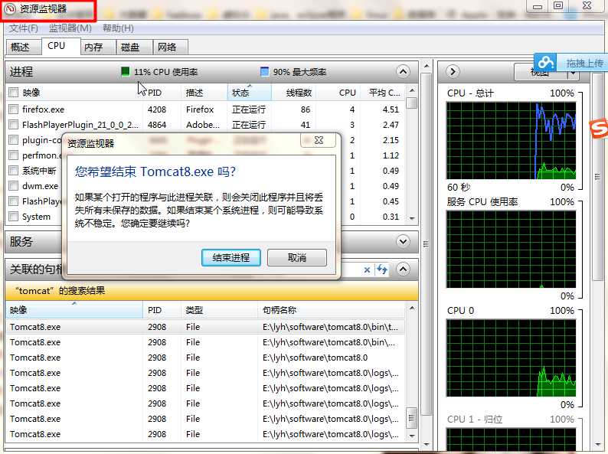Viewport: 608px width, 454px height.
Task: Sort by 平均 C... column header
Action: (383, 93)
